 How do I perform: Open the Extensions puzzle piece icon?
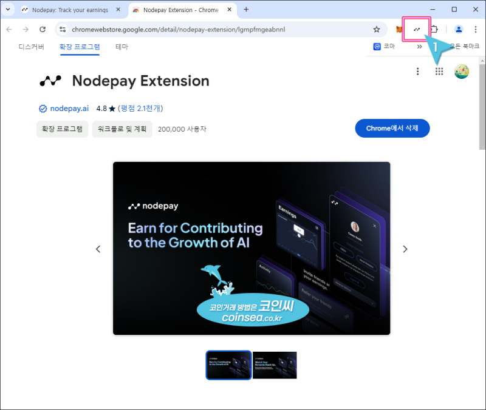[434, 29]
